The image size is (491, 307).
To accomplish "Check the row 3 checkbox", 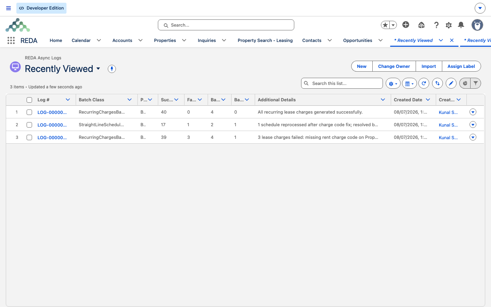I will point(29,137).
